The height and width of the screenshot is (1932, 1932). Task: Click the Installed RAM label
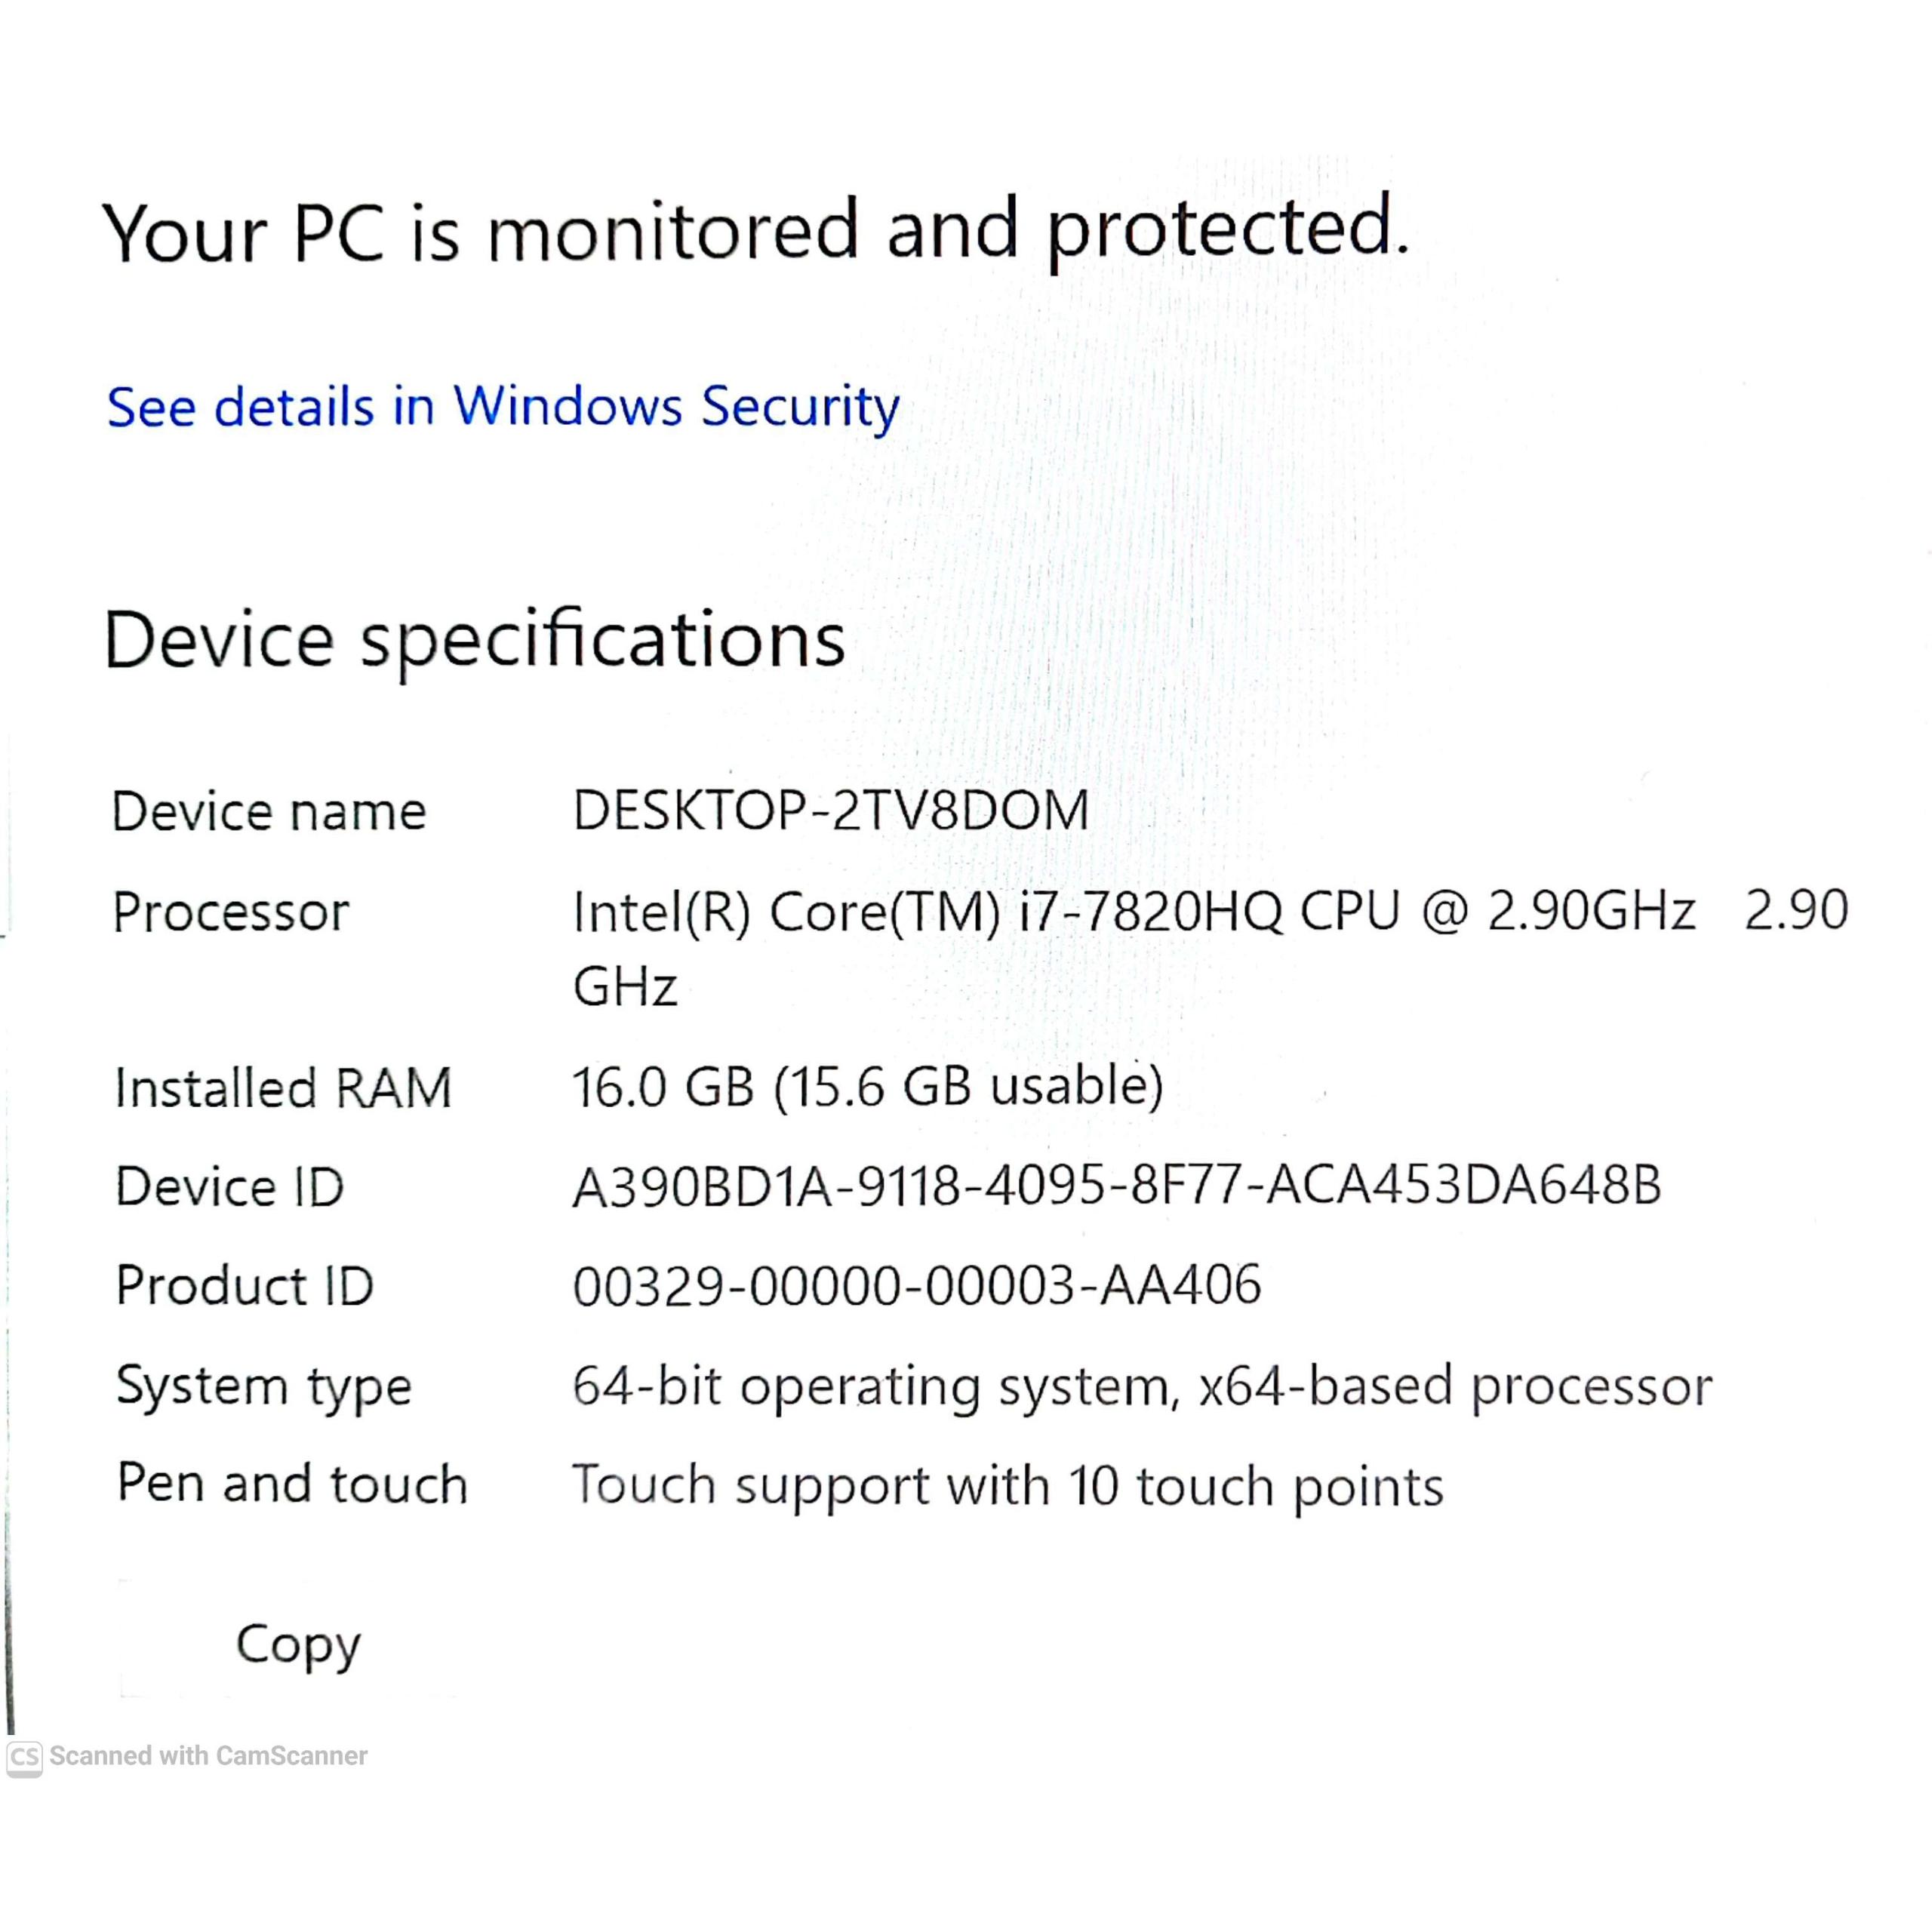pyautogui.click(x=283, y=1088)
